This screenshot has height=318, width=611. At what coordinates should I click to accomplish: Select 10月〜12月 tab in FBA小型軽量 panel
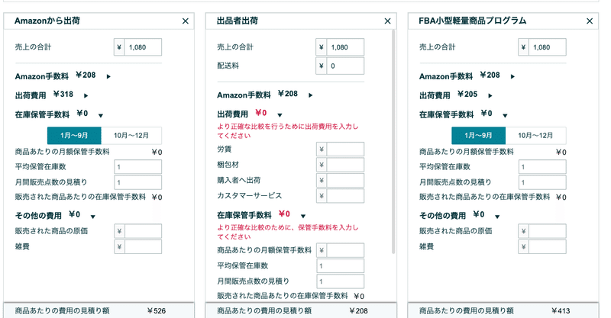point(536,136)
